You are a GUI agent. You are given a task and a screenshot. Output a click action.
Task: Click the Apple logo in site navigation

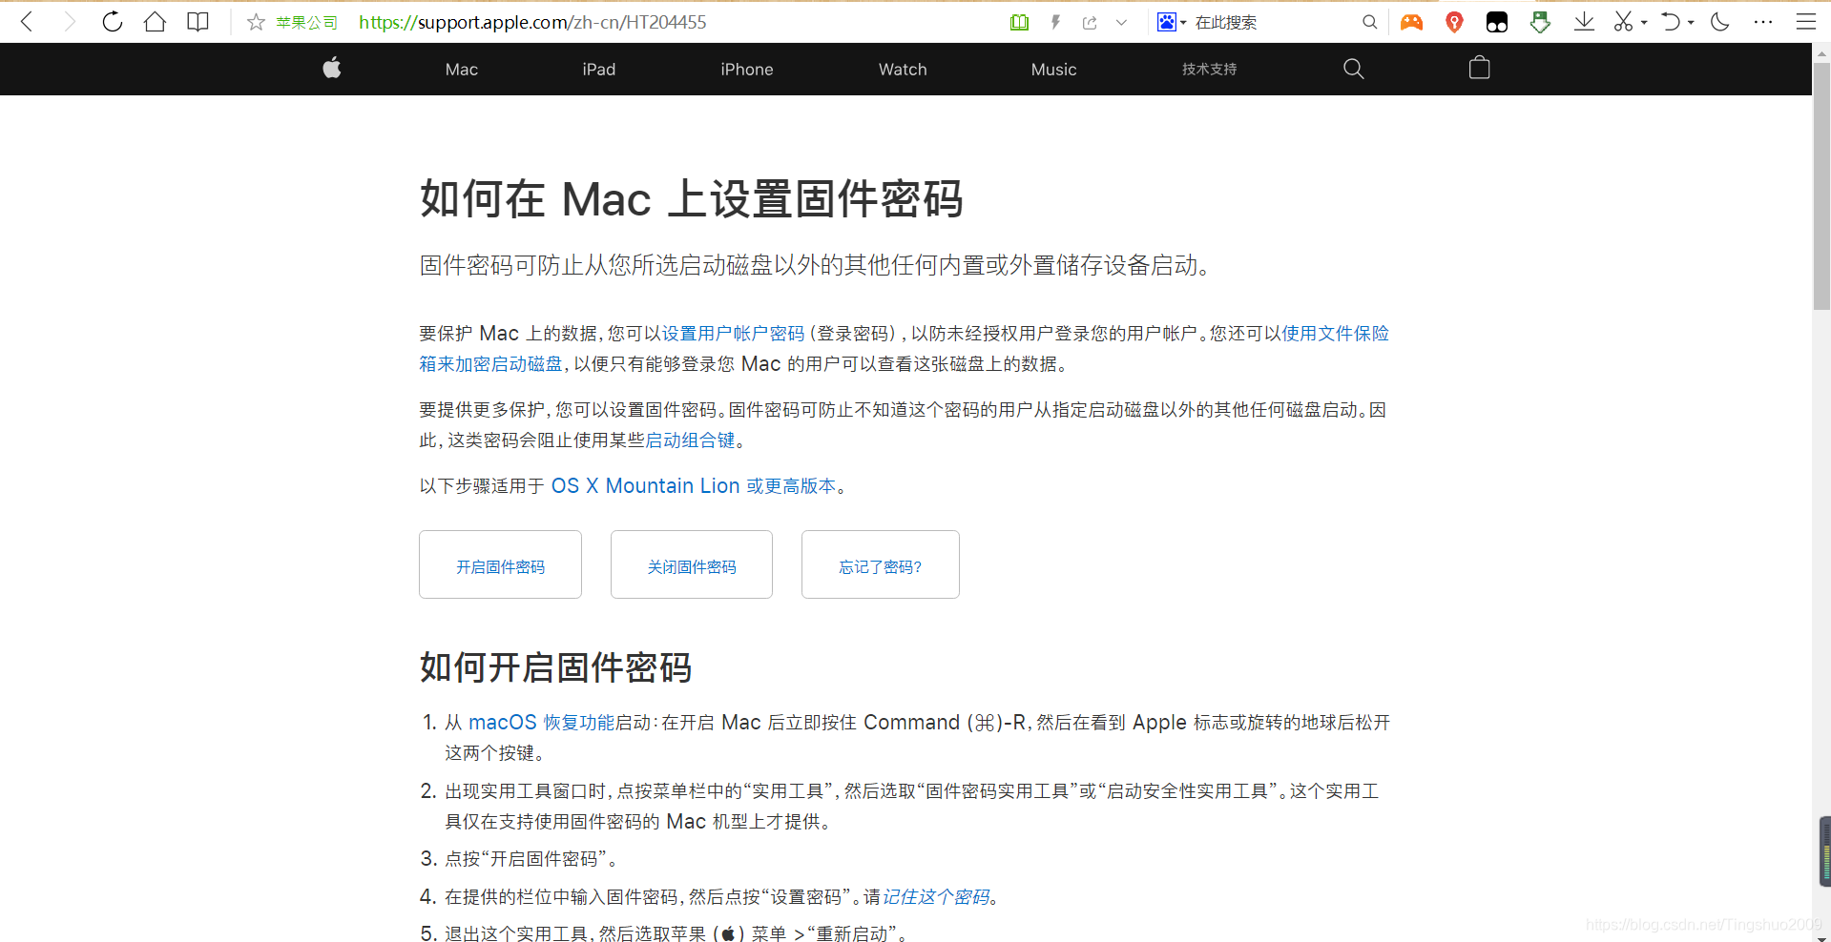[x=332, y=68]
